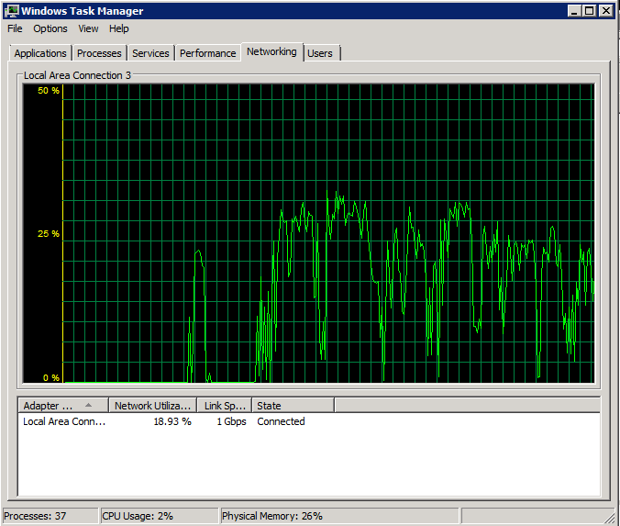Select the Local Area Conn... adapter row
620x526 pixels.
click(309, 422)
